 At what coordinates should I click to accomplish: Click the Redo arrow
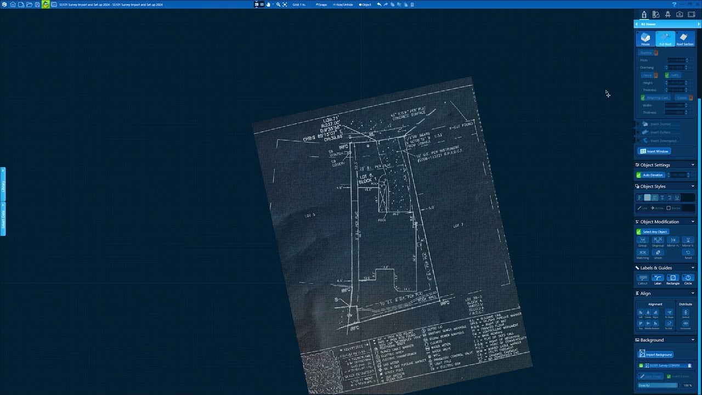tap(386, 4)
